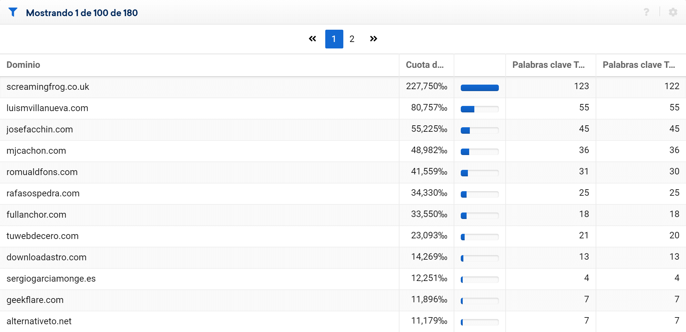Screen dimensions: 686x332
Task: Click "Mostrando 1 de 100 de 180" title
Action: pyautogui.click(x=82, y=13)
